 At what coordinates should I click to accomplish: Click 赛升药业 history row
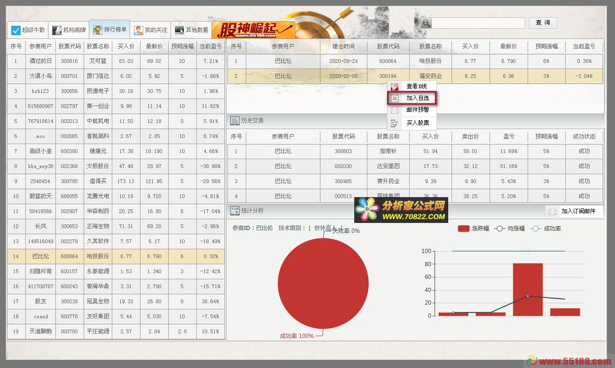point(415,181)
